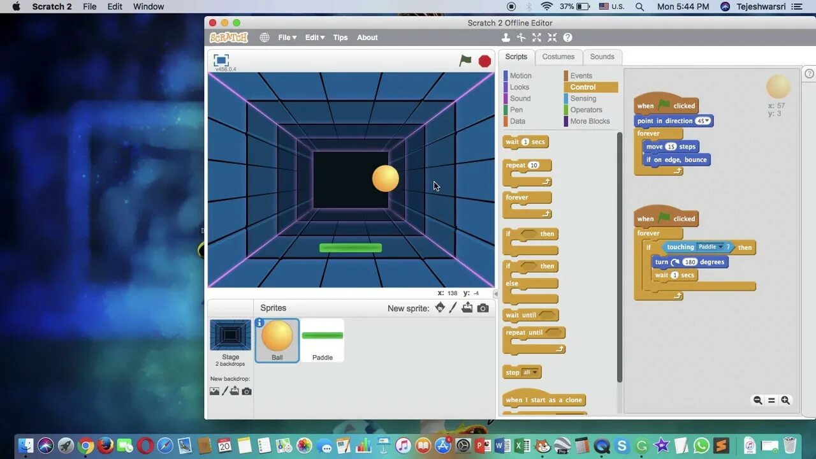Click the turn 180 degrees value field
The image size is (816, 459).
pyautogui.click(x=690, y=262)
